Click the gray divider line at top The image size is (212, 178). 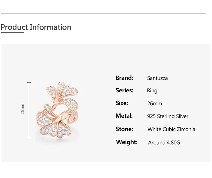click(104, 13)
